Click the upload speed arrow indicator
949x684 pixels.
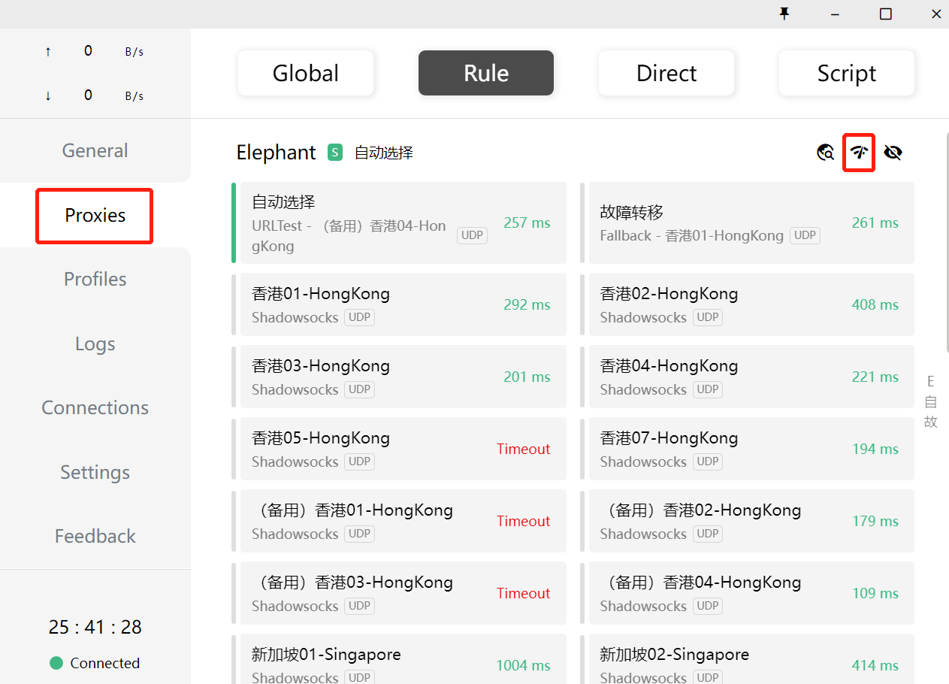[48, 52]
